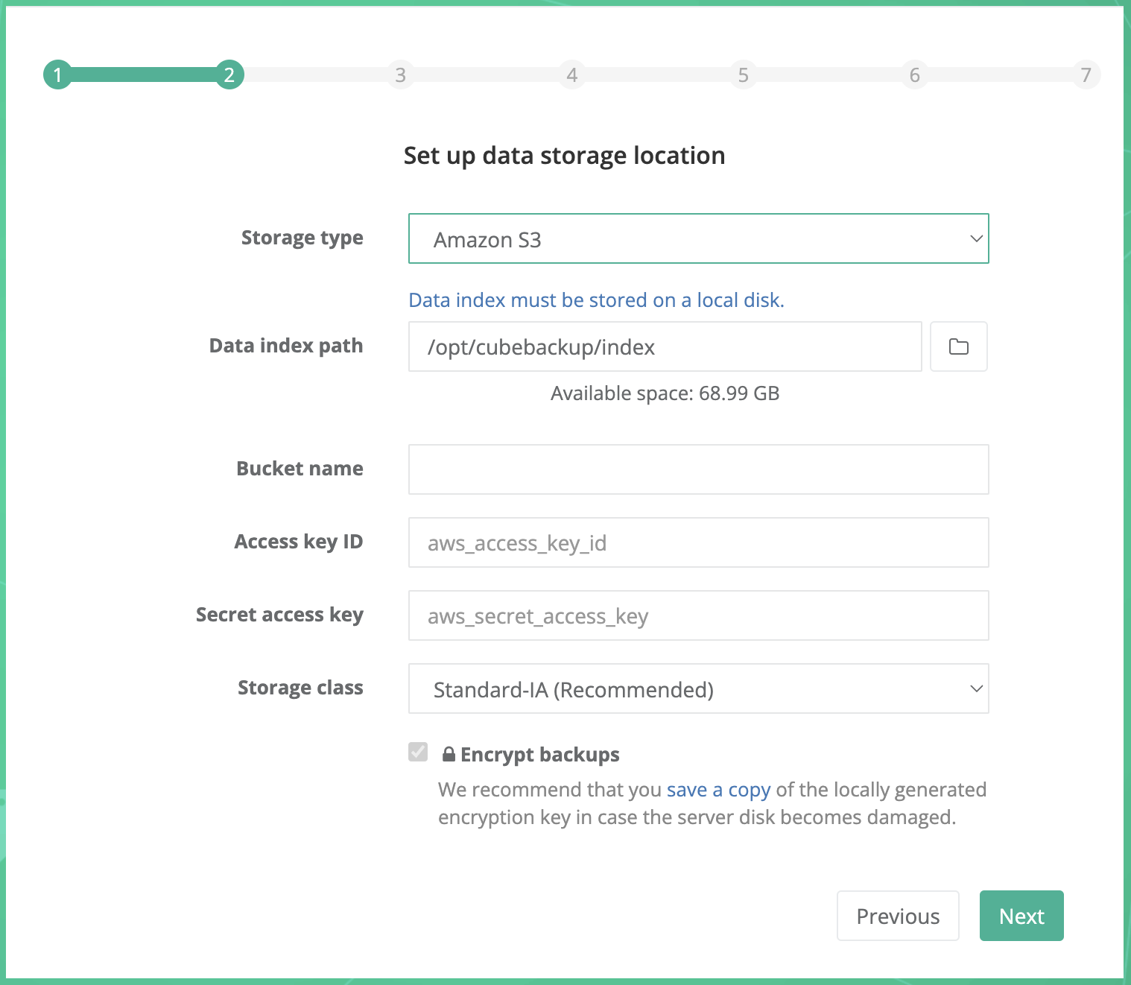Click step 4 in the wizard progress bar

pos(572,75)
